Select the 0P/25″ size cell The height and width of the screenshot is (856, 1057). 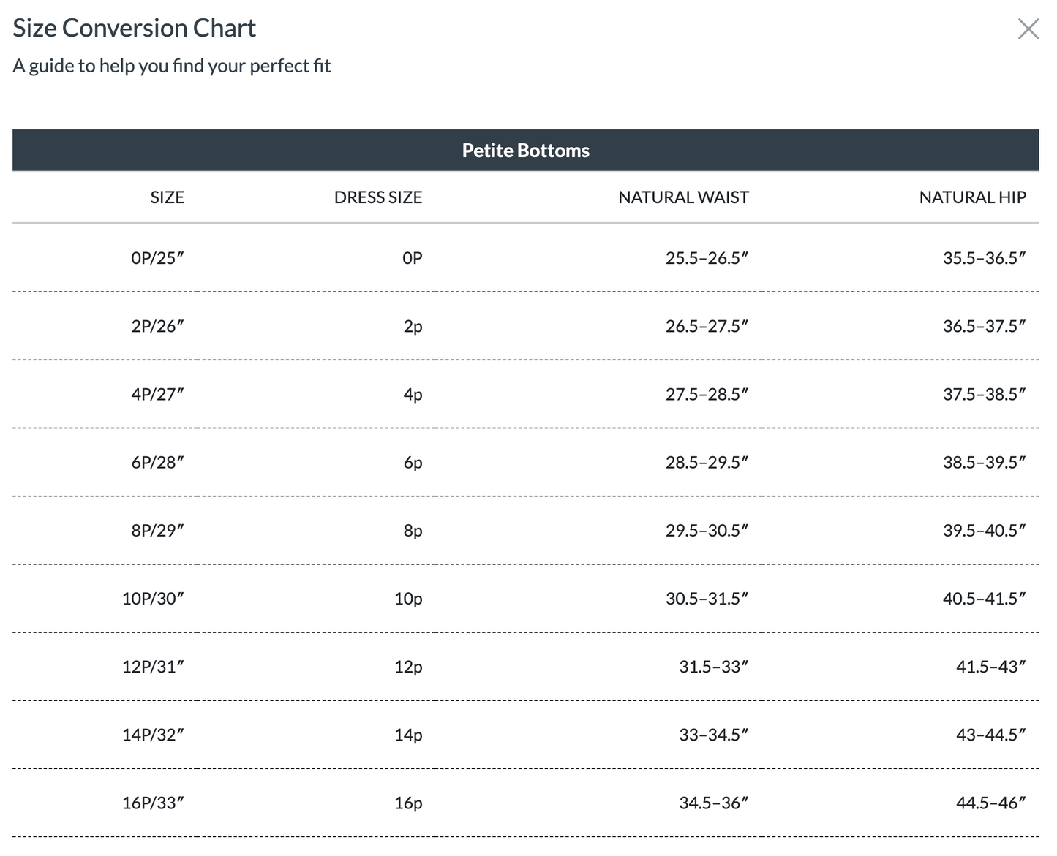[157, 258]
